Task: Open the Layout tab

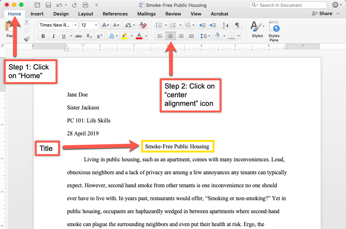Action: (x=85, y=14)
